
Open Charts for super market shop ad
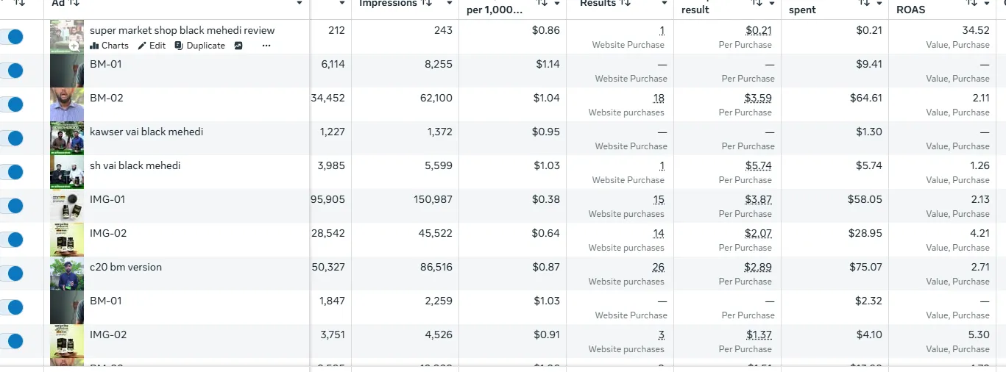tap(109, 46)
